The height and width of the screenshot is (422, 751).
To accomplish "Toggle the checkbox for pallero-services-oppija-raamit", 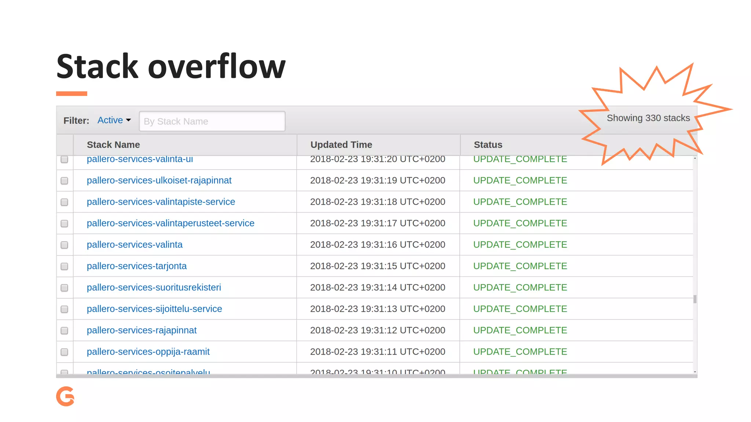I will pyautogui.click(x=65, y=352).
